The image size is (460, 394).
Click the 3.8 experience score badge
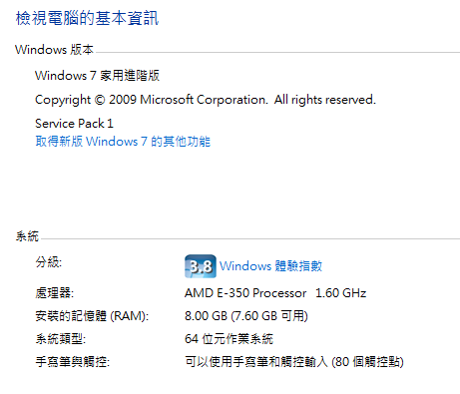tap(201, 266)
